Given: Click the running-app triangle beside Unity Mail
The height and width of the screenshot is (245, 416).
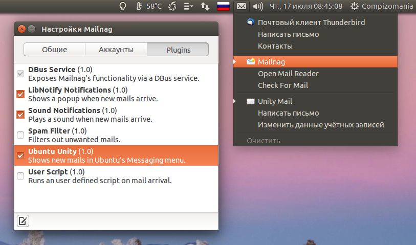Looking at the screenshot, I should pyautogui.click(x=234, y=101).
